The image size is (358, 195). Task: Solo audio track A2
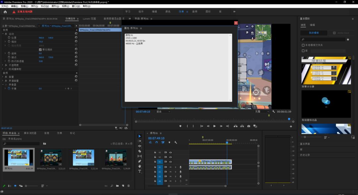click(175, 172)
